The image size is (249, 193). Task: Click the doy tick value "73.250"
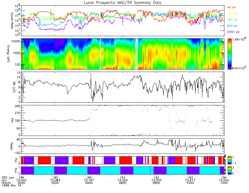point(123,180)
